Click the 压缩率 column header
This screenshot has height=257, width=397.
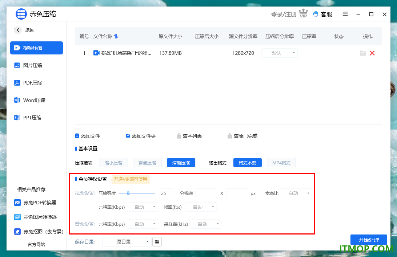309,36
